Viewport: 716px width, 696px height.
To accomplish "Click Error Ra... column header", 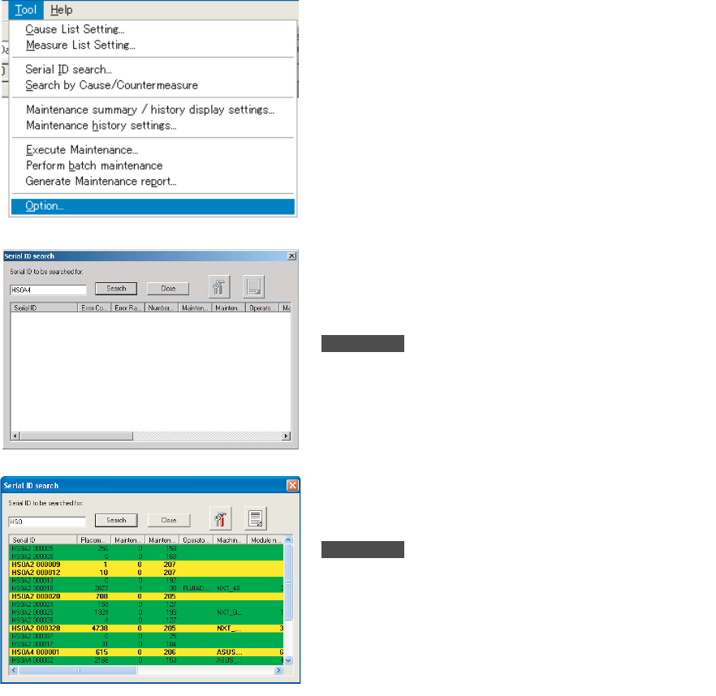I will [128, 307].
